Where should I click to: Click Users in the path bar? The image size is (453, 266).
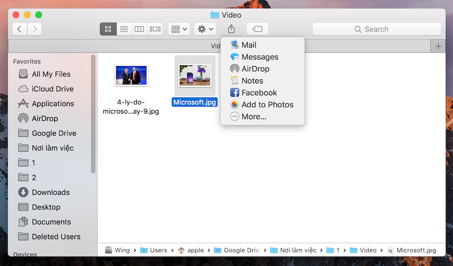click(x=153, y=250)
